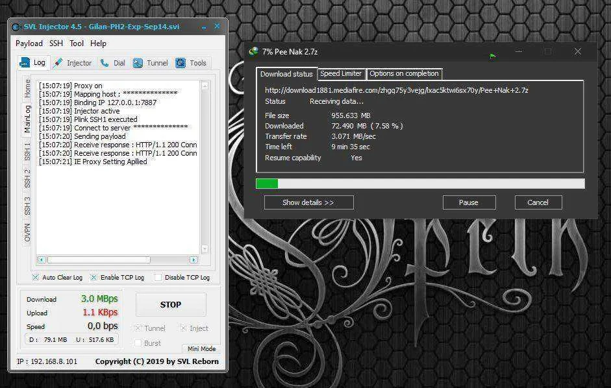Expand Show details in download window
This screenshot has height=388, width=611.
tap(308, 202)
